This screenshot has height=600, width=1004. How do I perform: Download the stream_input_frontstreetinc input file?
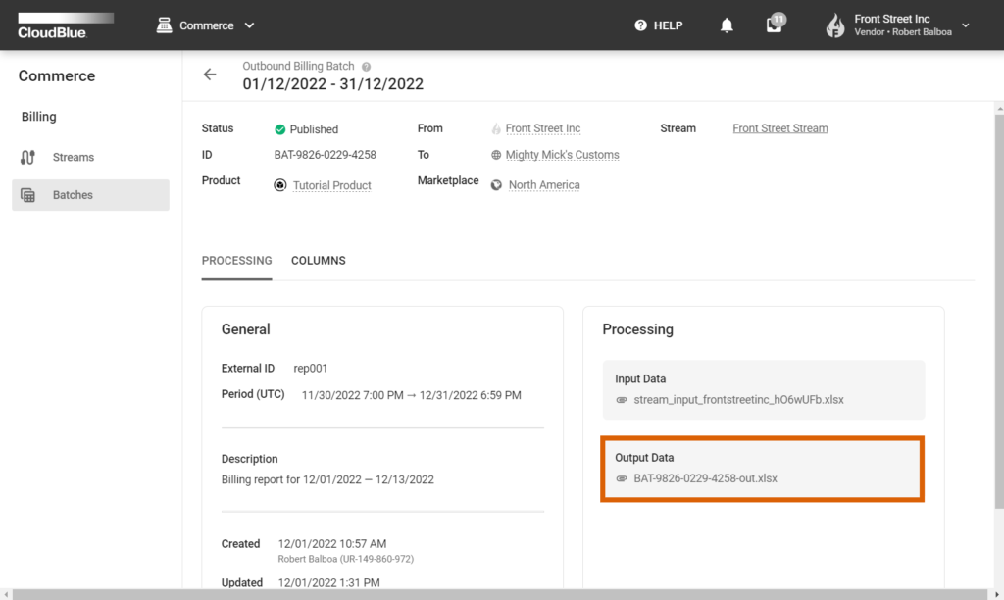[x=738, y=400]
